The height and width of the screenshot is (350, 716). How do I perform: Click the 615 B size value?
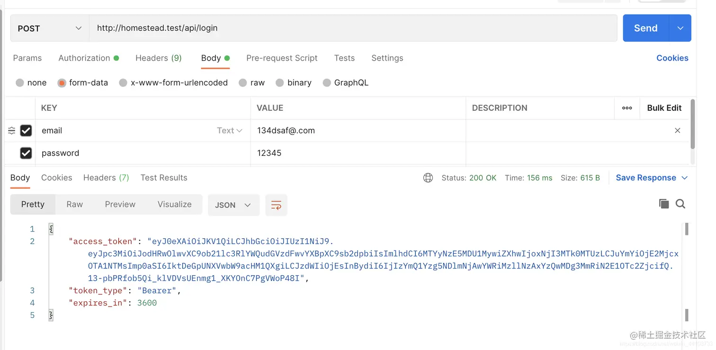(590, 178)
